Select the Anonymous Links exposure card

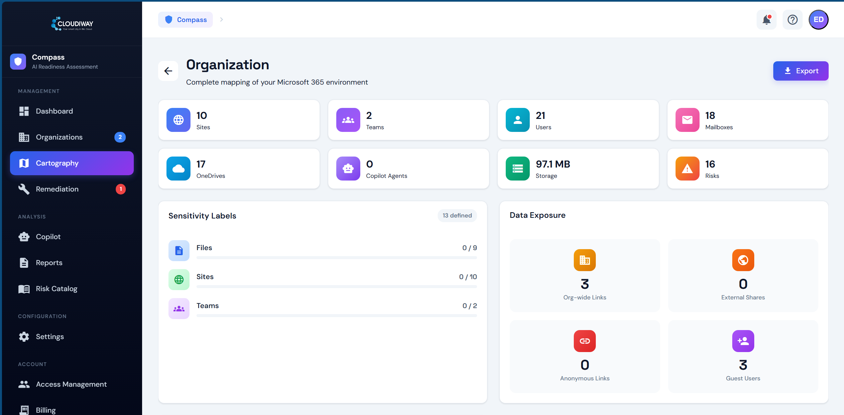[x=585, y=356]
